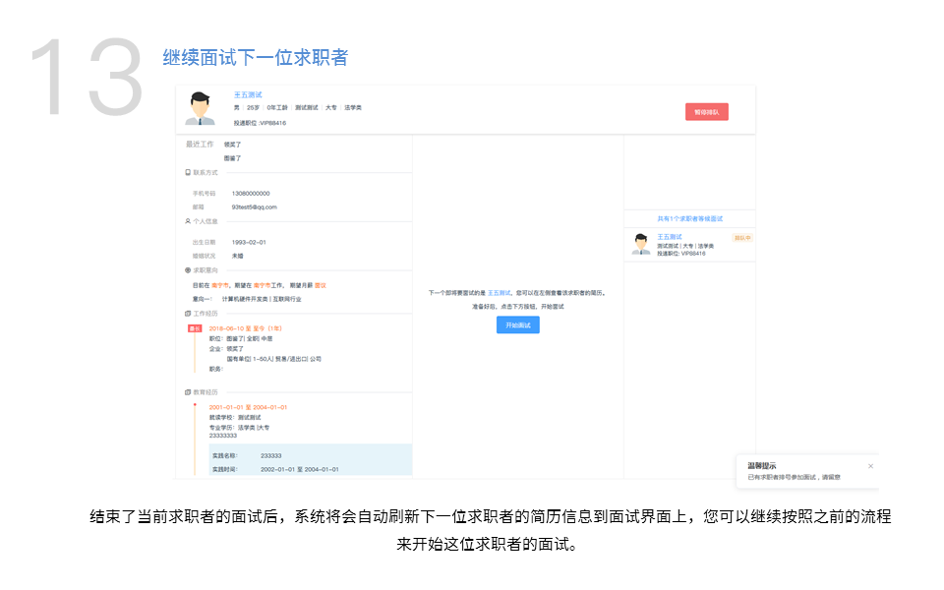Viewport: 944px width, 590px height.
Task: Click the heading 继续面试下一位求职者
Action: point(256,58)
